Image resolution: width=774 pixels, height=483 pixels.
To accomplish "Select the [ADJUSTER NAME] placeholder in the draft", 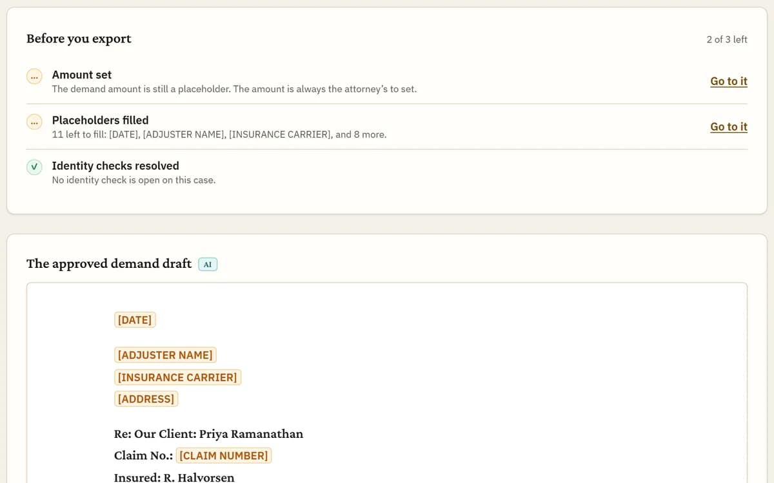I will (165, 355).
